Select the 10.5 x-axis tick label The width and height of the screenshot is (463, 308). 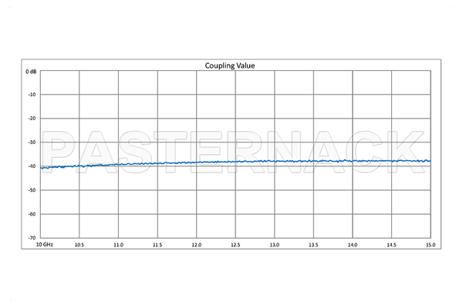click(79, 245)
